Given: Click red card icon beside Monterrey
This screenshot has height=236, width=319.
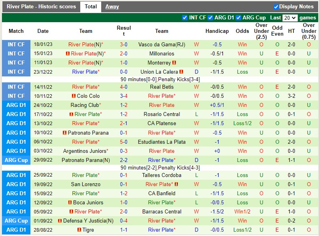Looking at the screenshot, I should (174, 63).
